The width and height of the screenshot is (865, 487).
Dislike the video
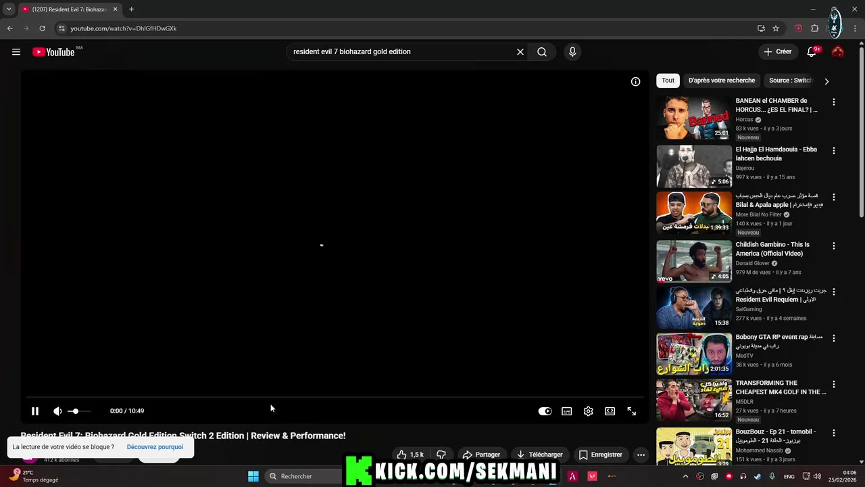point(441,455)
